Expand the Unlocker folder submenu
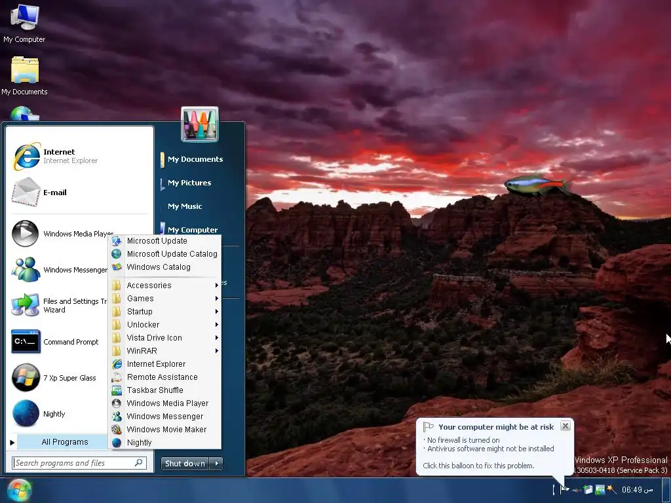671x503 pixels. pyautogui.click(x=165, y=325)
